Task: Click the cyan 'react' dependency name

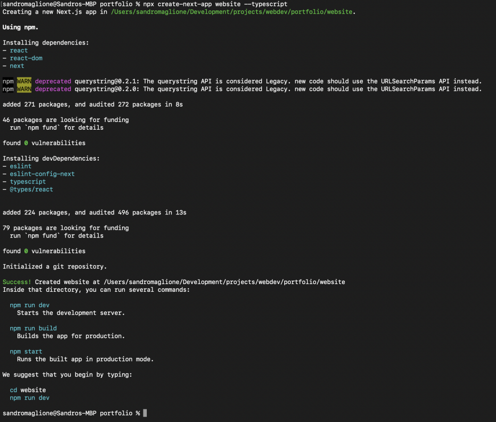Action: 19,50
